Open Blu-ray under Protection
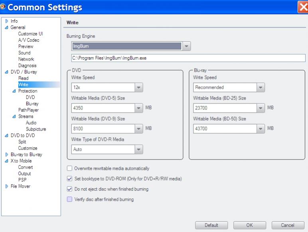This screenshot has height=232, width=308. (32, 103)
